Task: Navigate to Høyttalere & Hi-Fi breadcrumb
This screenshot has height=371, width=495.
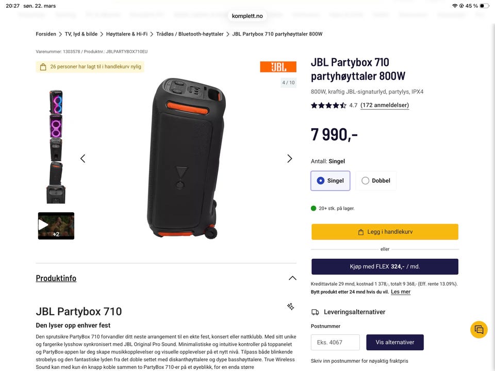Action: pyautogui.click(x=127, y=34)
